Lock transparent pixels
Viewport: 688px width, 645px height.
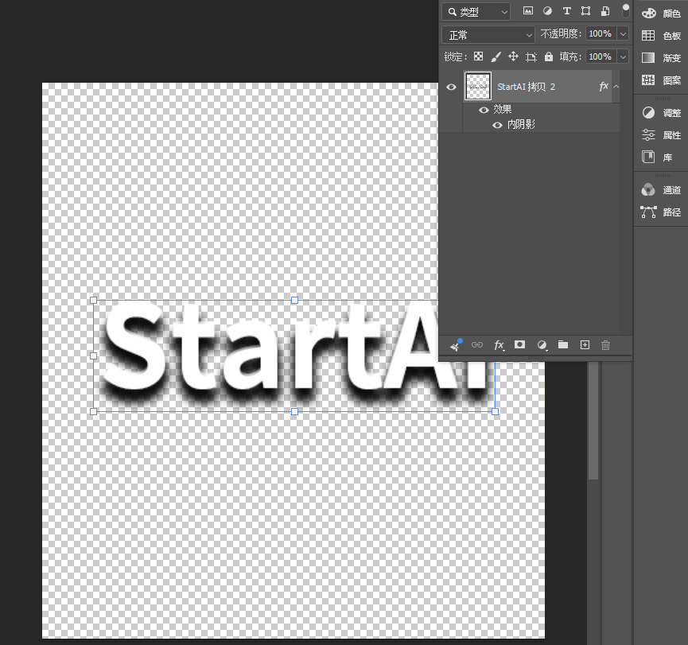[x=478, y=56]
